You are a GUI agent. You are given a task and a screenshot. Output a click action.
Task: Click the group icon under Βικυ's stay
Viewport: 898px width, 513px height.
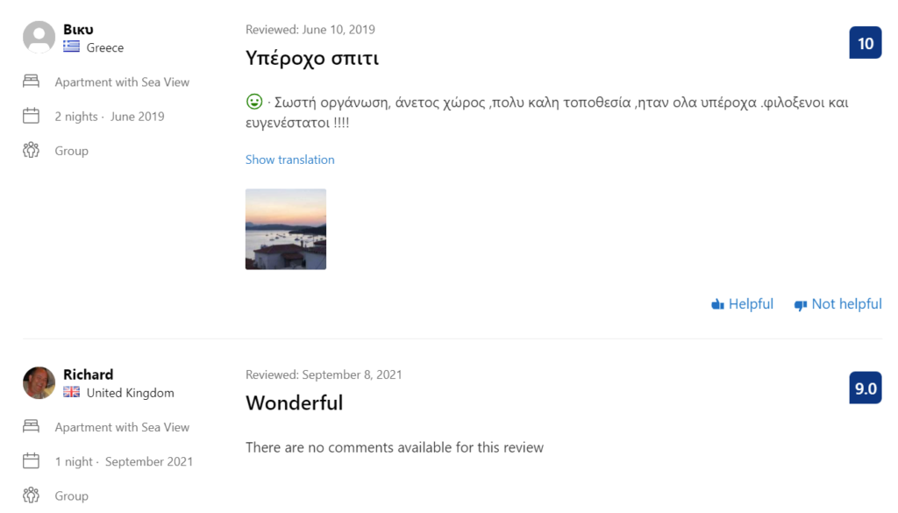pos(32,151)
